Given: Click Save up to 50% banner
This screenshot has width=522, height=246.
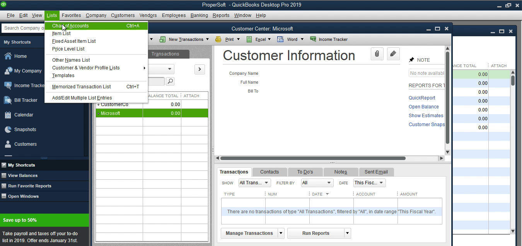Looking at the screenshot, I should (44, 220).
